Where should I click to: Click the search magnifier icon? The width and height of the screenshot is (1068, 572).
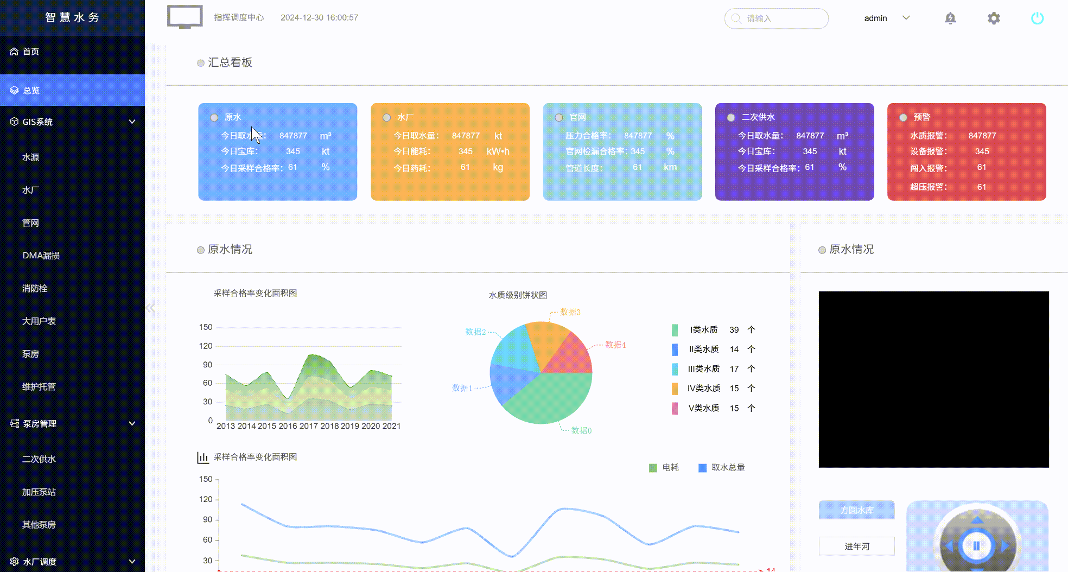(736, 18)
